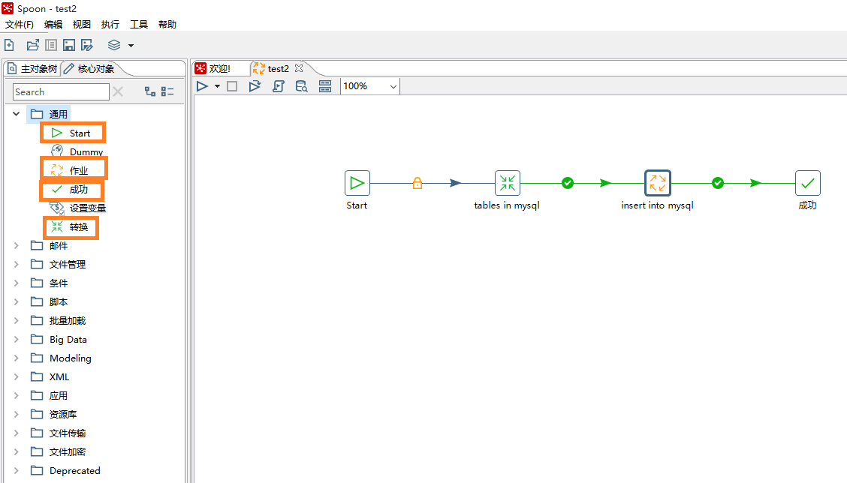Open the 执行 menu
Viewport: 847px width, 483px height.
point(110,24)
